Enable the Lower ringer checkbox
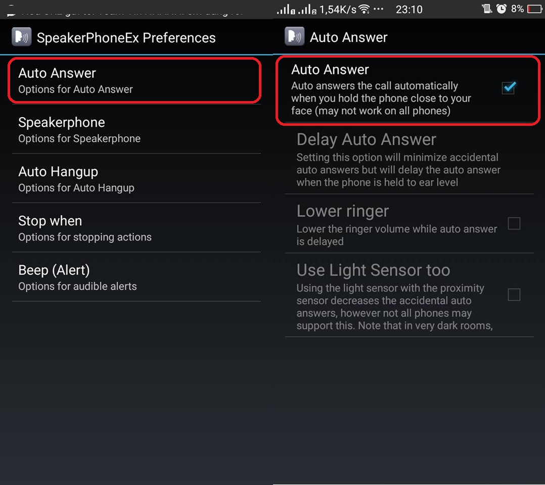Viewport: 545px width, 485px height. pyautogui.click(x=514, y=223)
